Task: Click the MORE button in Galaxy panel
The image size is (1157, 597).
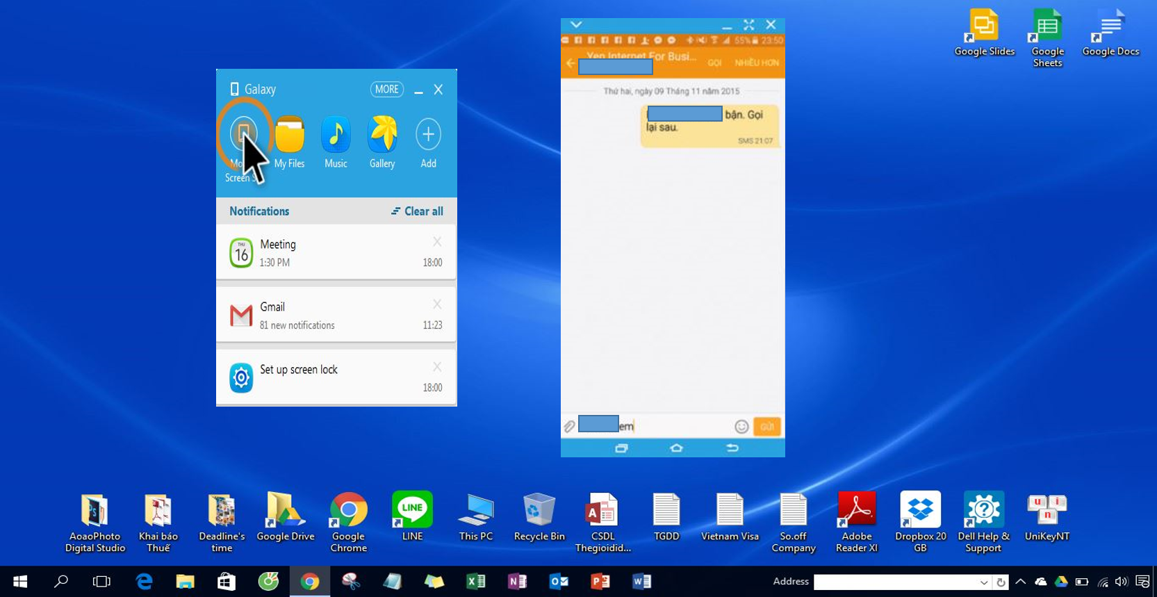Action: coord(387,89)
